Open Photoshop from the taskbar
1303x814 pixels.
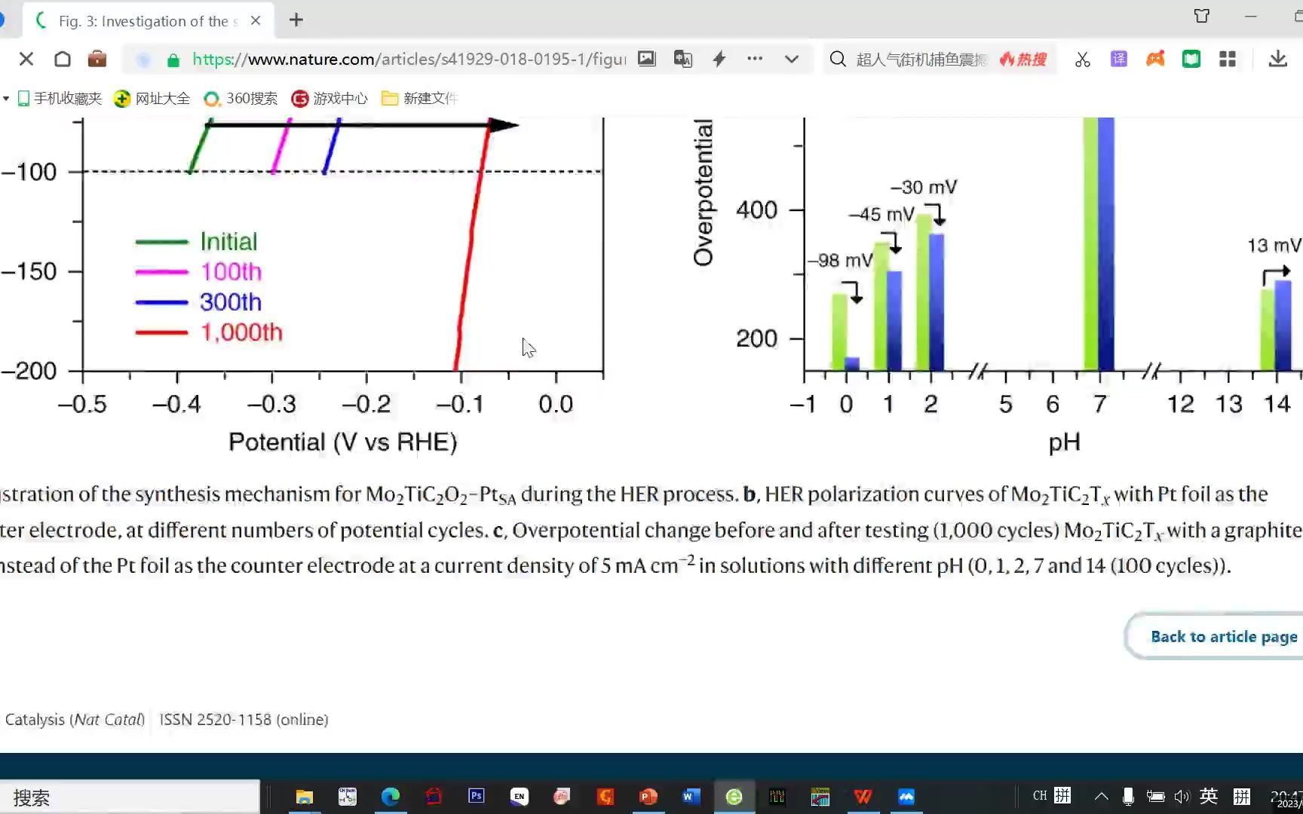coord(477,796)
